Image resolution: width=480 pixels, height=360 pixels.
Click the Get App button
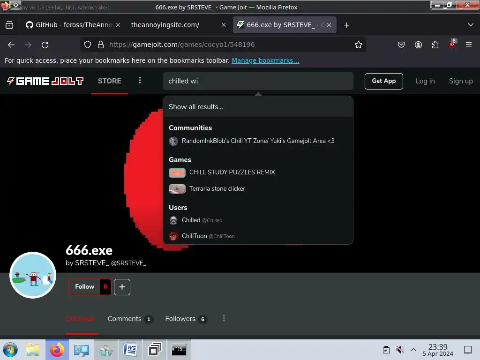[x=383, y=81]
